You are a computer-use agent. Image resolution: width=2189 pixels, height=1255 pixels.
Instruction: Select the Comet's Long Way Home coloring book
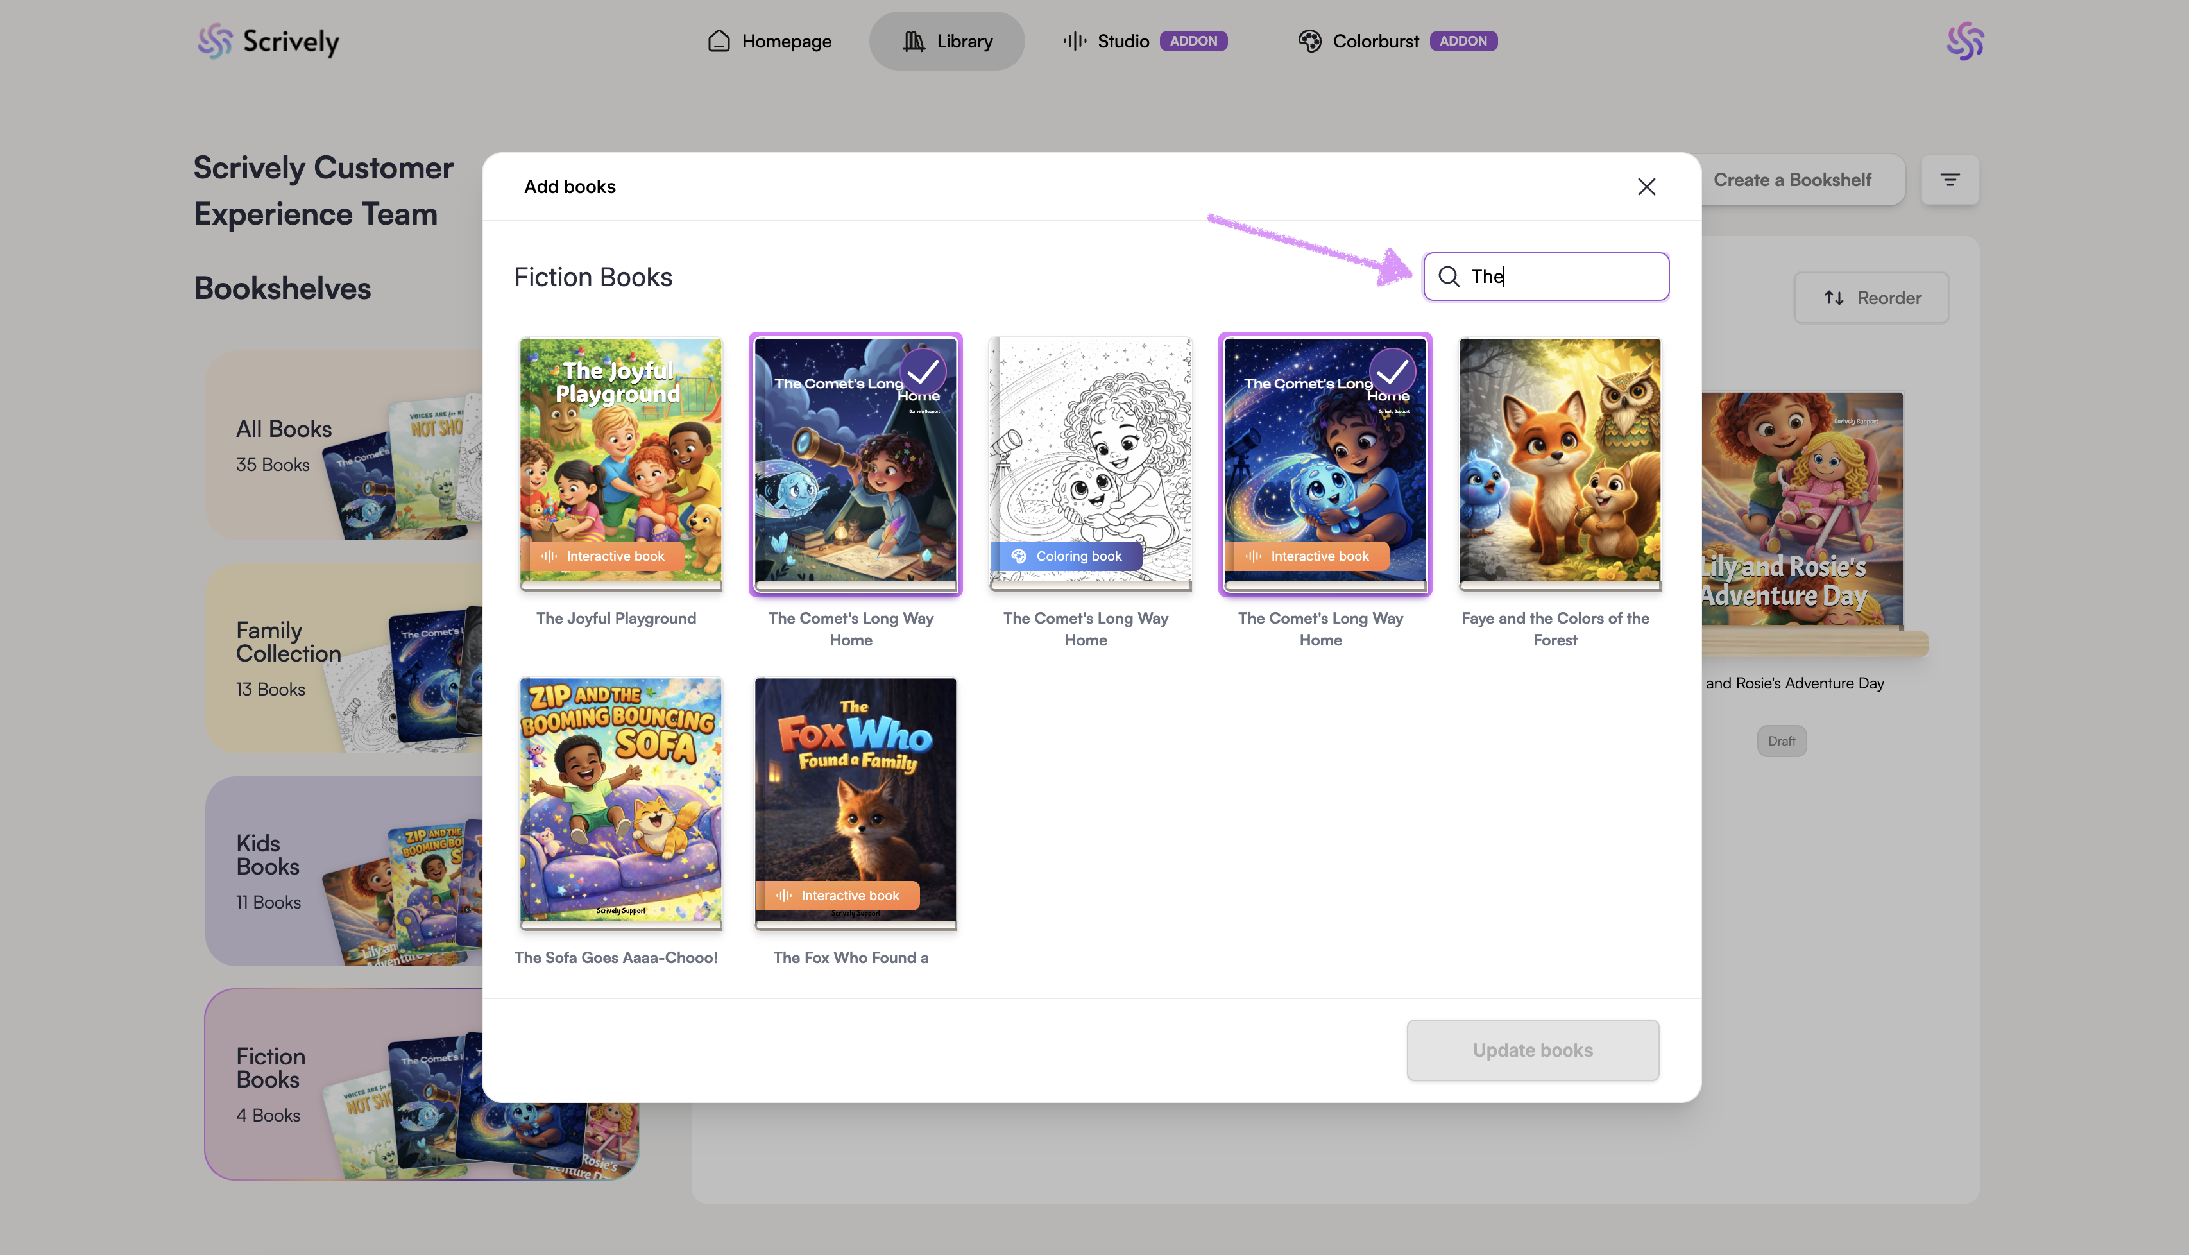1089,463
